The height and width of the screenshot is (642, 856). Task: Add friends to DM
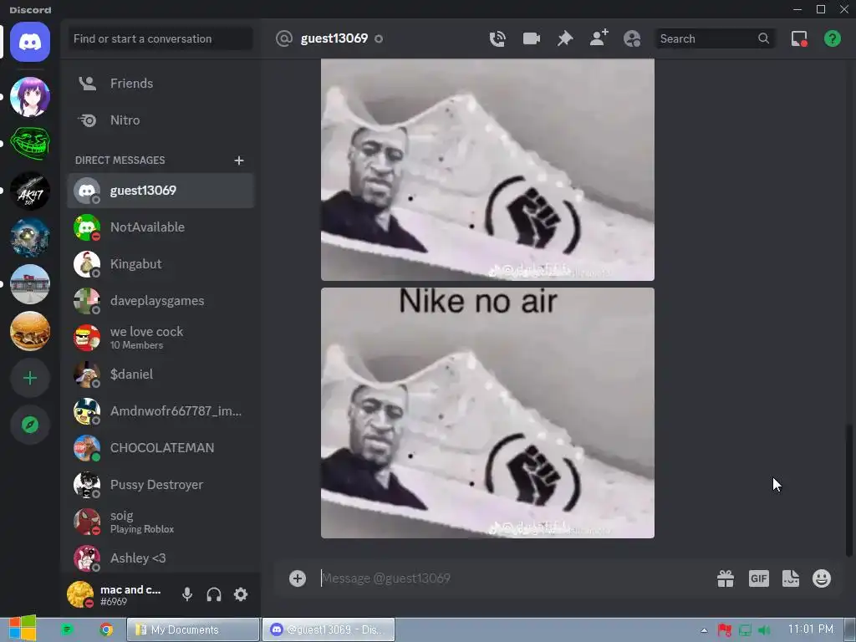[599, 38]
